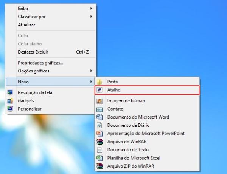Screen dimensions: 227x174
Task: Click the Gadgets icon in the context menu
Action: [10, 101]
